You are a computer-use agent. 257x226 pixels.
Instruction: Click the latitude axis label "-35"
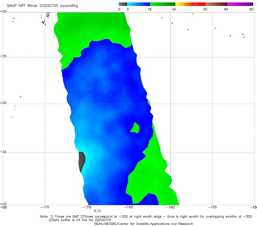pos(3,152)
